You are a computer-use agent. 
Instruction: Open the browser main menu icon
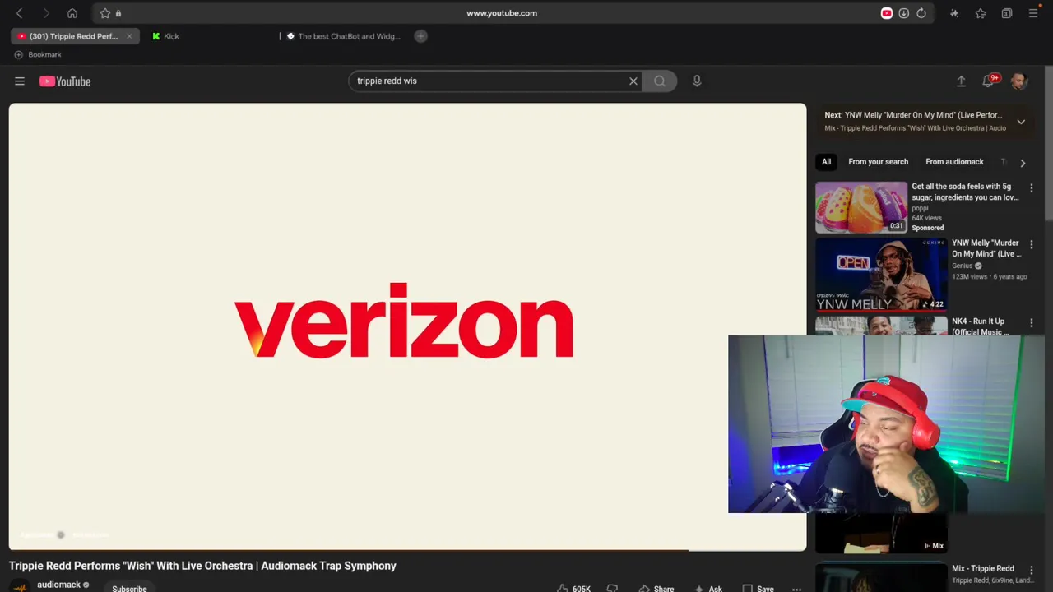pos(1033,13)
